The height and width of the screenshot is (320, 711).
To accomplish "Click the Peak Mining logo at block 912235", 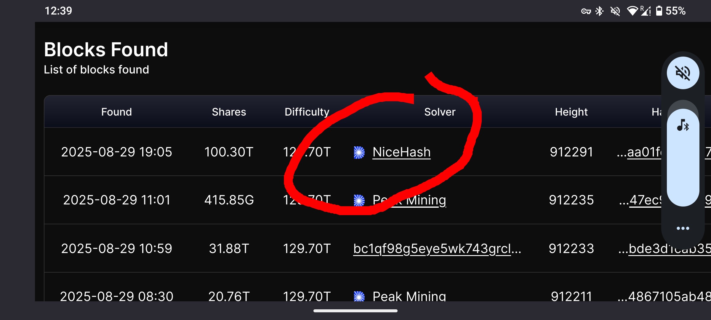I will click(x=359, y=201).
